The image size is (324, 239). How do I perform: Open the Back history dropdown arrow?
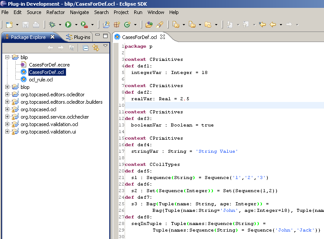(x=281, y=25)
